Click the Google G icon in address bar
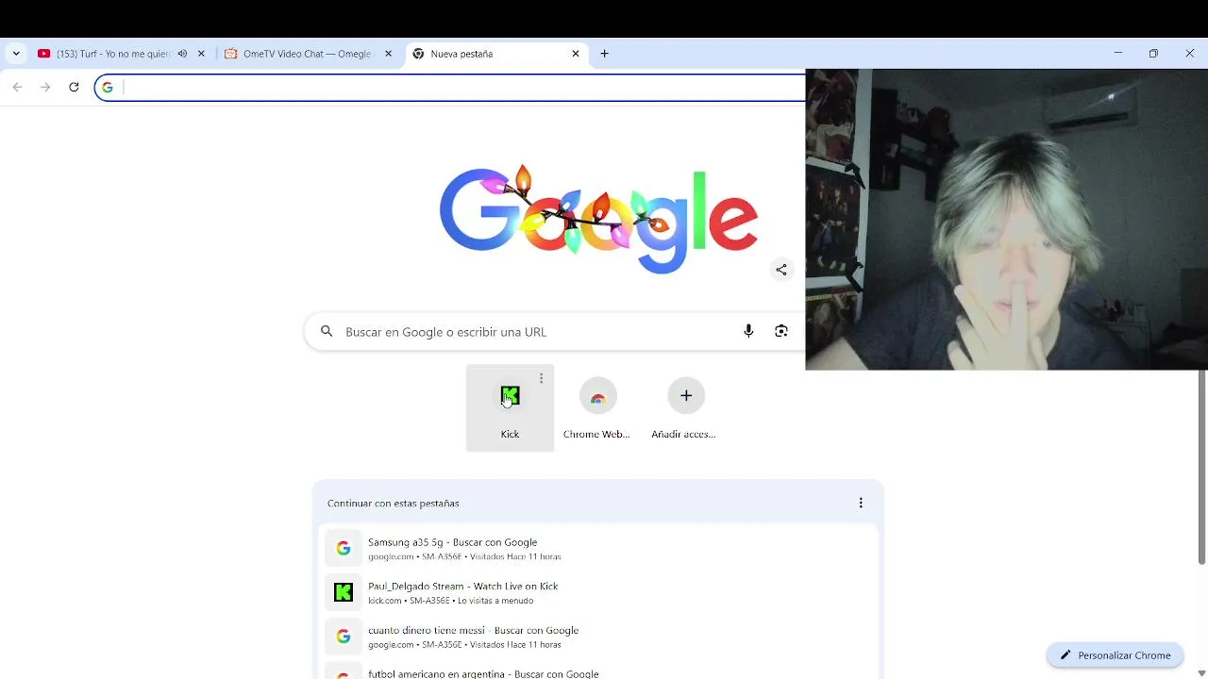The image size is (1208, 679). point(108,88)
